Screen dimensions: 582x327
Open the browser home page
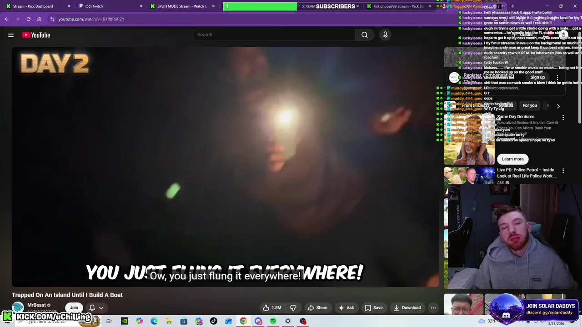click(40, 19)
